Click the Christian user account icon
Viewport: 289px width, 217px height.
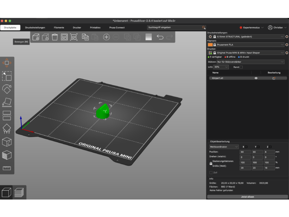(x=270, y=28)
